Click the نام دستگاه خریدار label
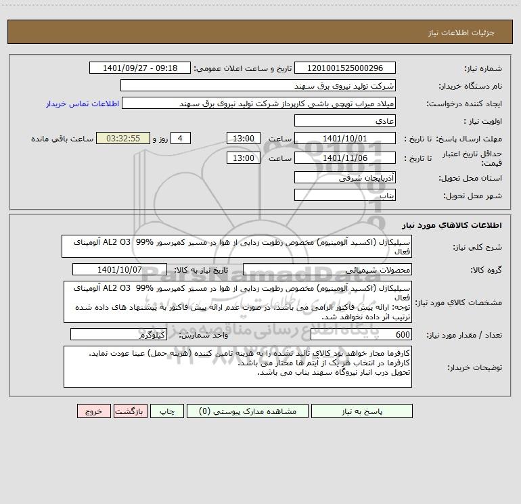This screenshot has height=504, width=521. [470, 86]
